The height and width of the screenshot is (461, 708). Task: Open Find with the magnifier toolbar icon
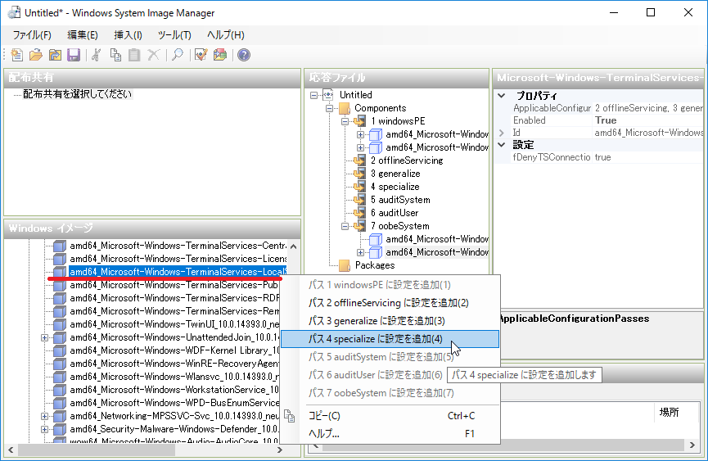pos(177,55)
